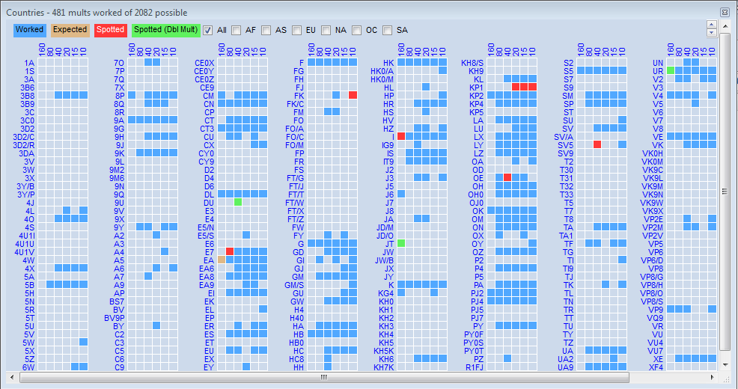Click the red spotted cell in the OE row
Viewport: 738px width, 389px height.
(x=507, y=177)
